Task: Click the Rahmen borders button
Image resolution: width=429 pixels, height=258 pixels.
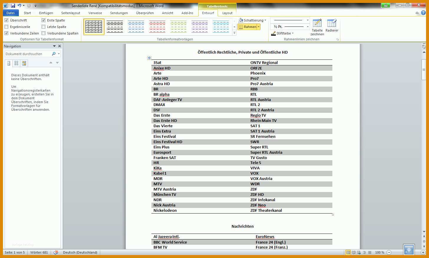Action: tap(247, 27)
